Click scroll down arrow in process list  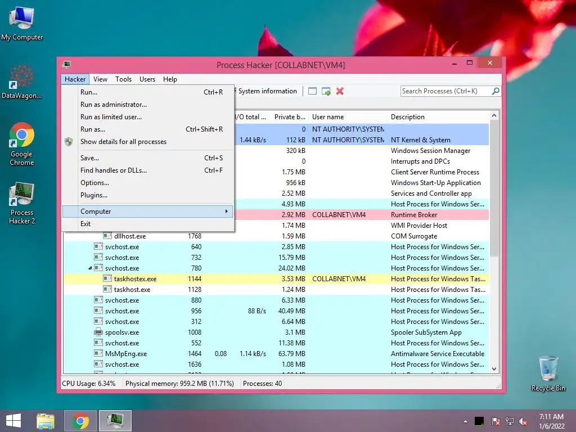pos(494,369)
